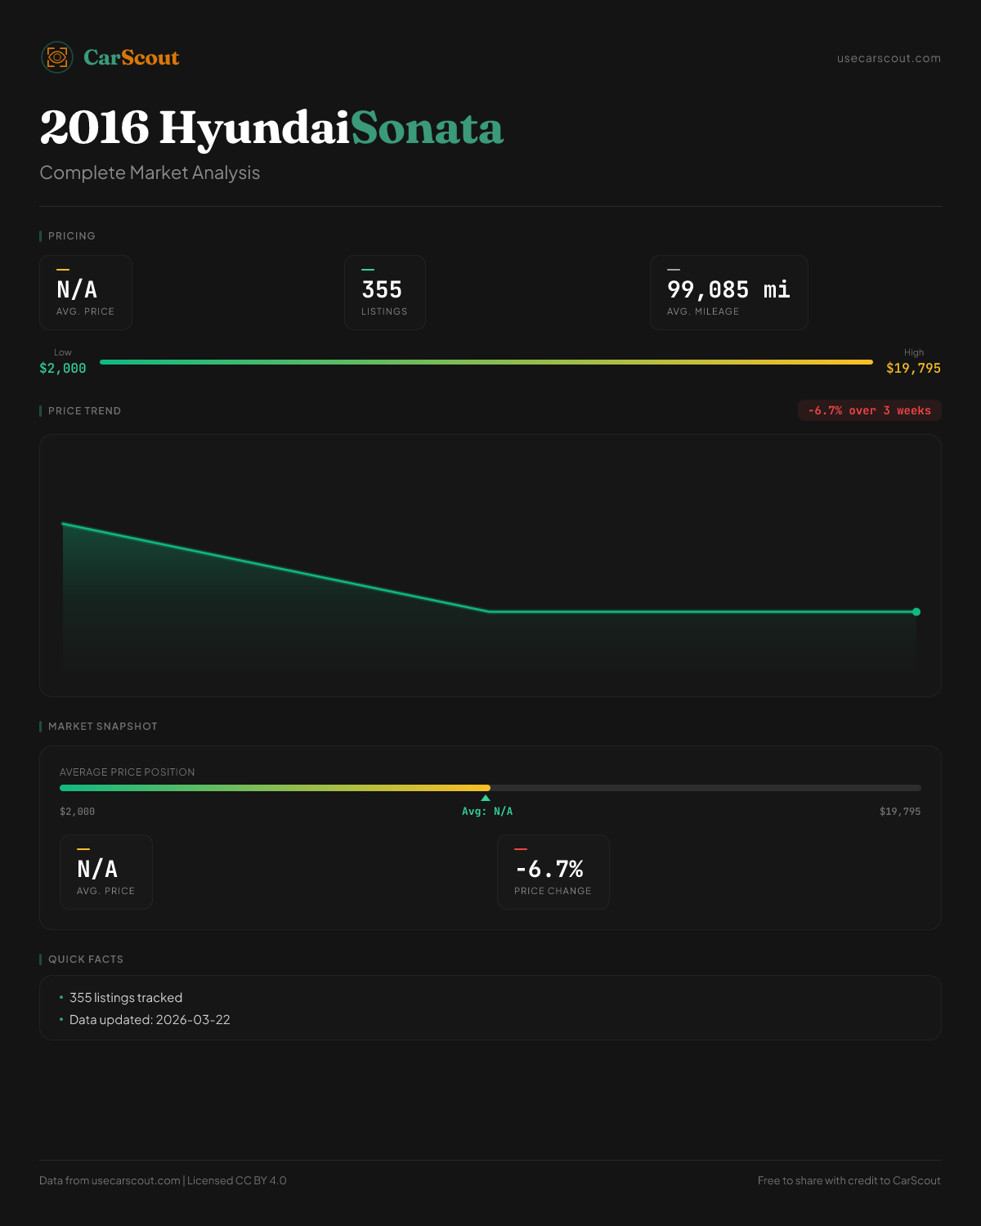This screenshot has width=981, height=1226.
Task: Click the footer data source license text
Action: 163,1180
